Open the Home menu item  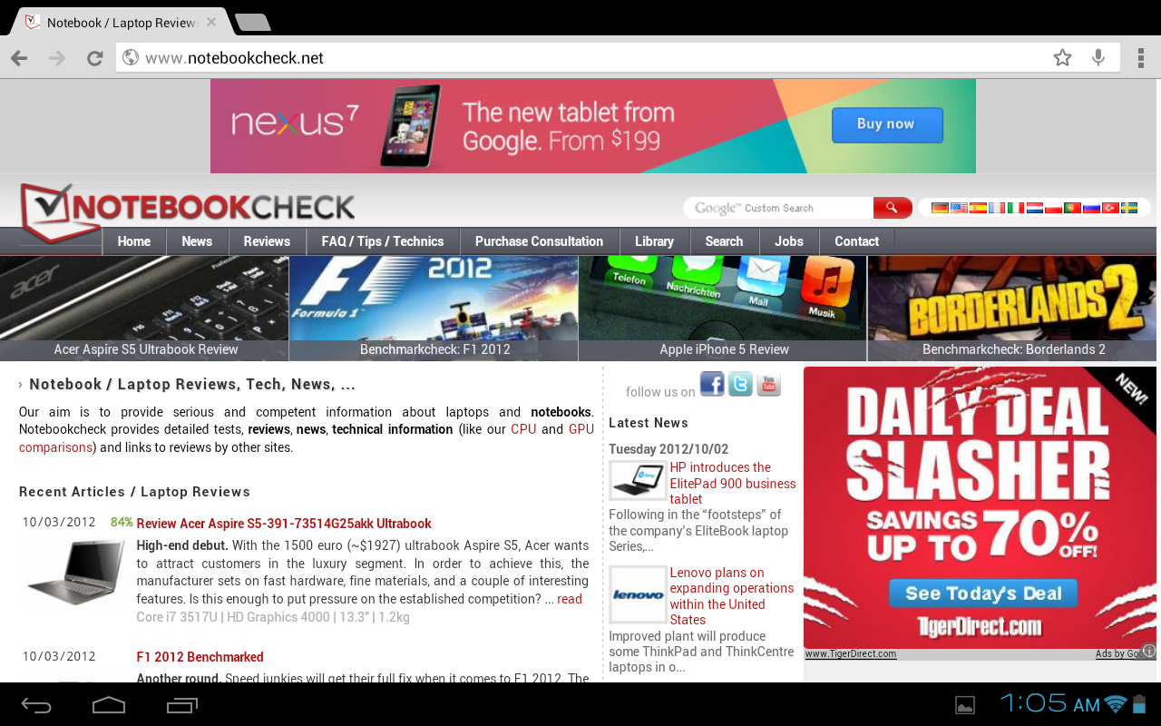coord(134,241)
